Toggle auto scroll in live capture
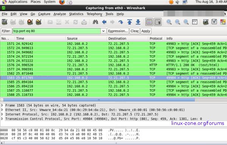 click(x=158, y=22)
